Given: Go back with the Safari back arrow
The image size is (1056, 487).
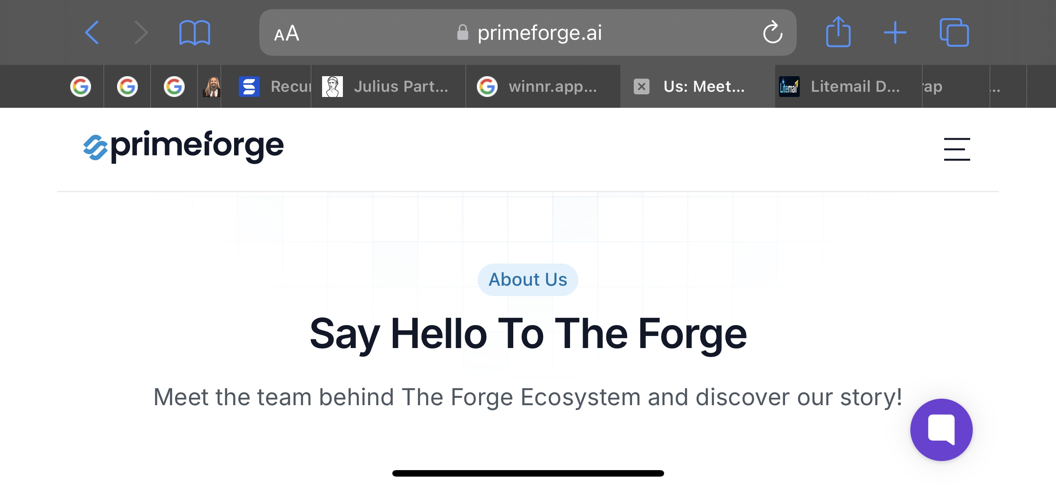Looking at the screenshot, I should point(92,32).
